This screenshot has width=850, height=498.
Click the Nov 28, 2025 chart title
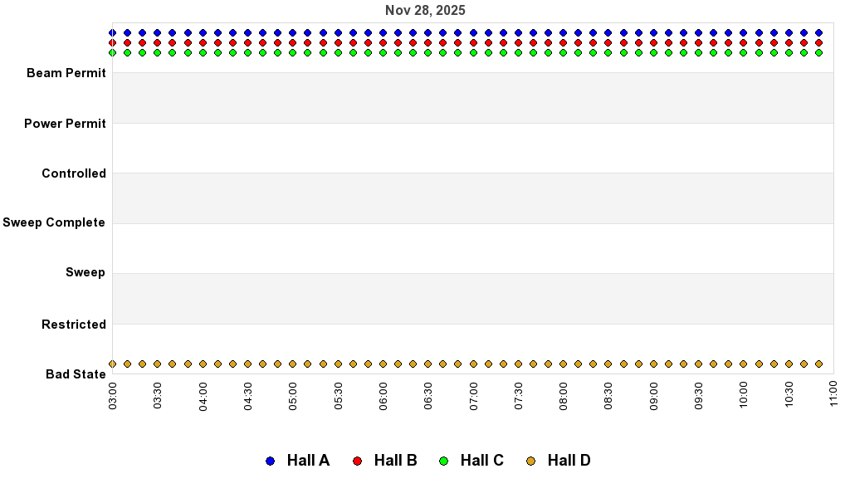point(425,11)
